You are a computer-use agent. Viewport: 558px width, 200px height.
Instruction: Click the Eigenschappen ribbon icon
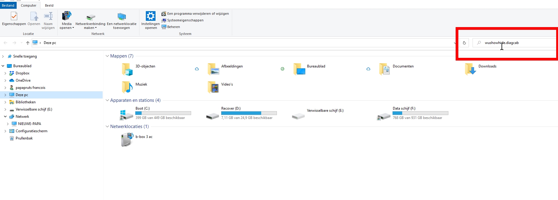click(14, 16)
